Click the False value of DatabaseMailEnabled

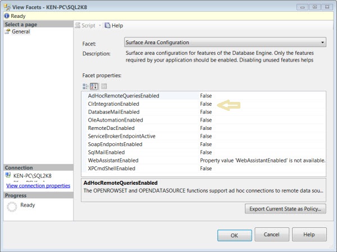(x=206, y=112)
